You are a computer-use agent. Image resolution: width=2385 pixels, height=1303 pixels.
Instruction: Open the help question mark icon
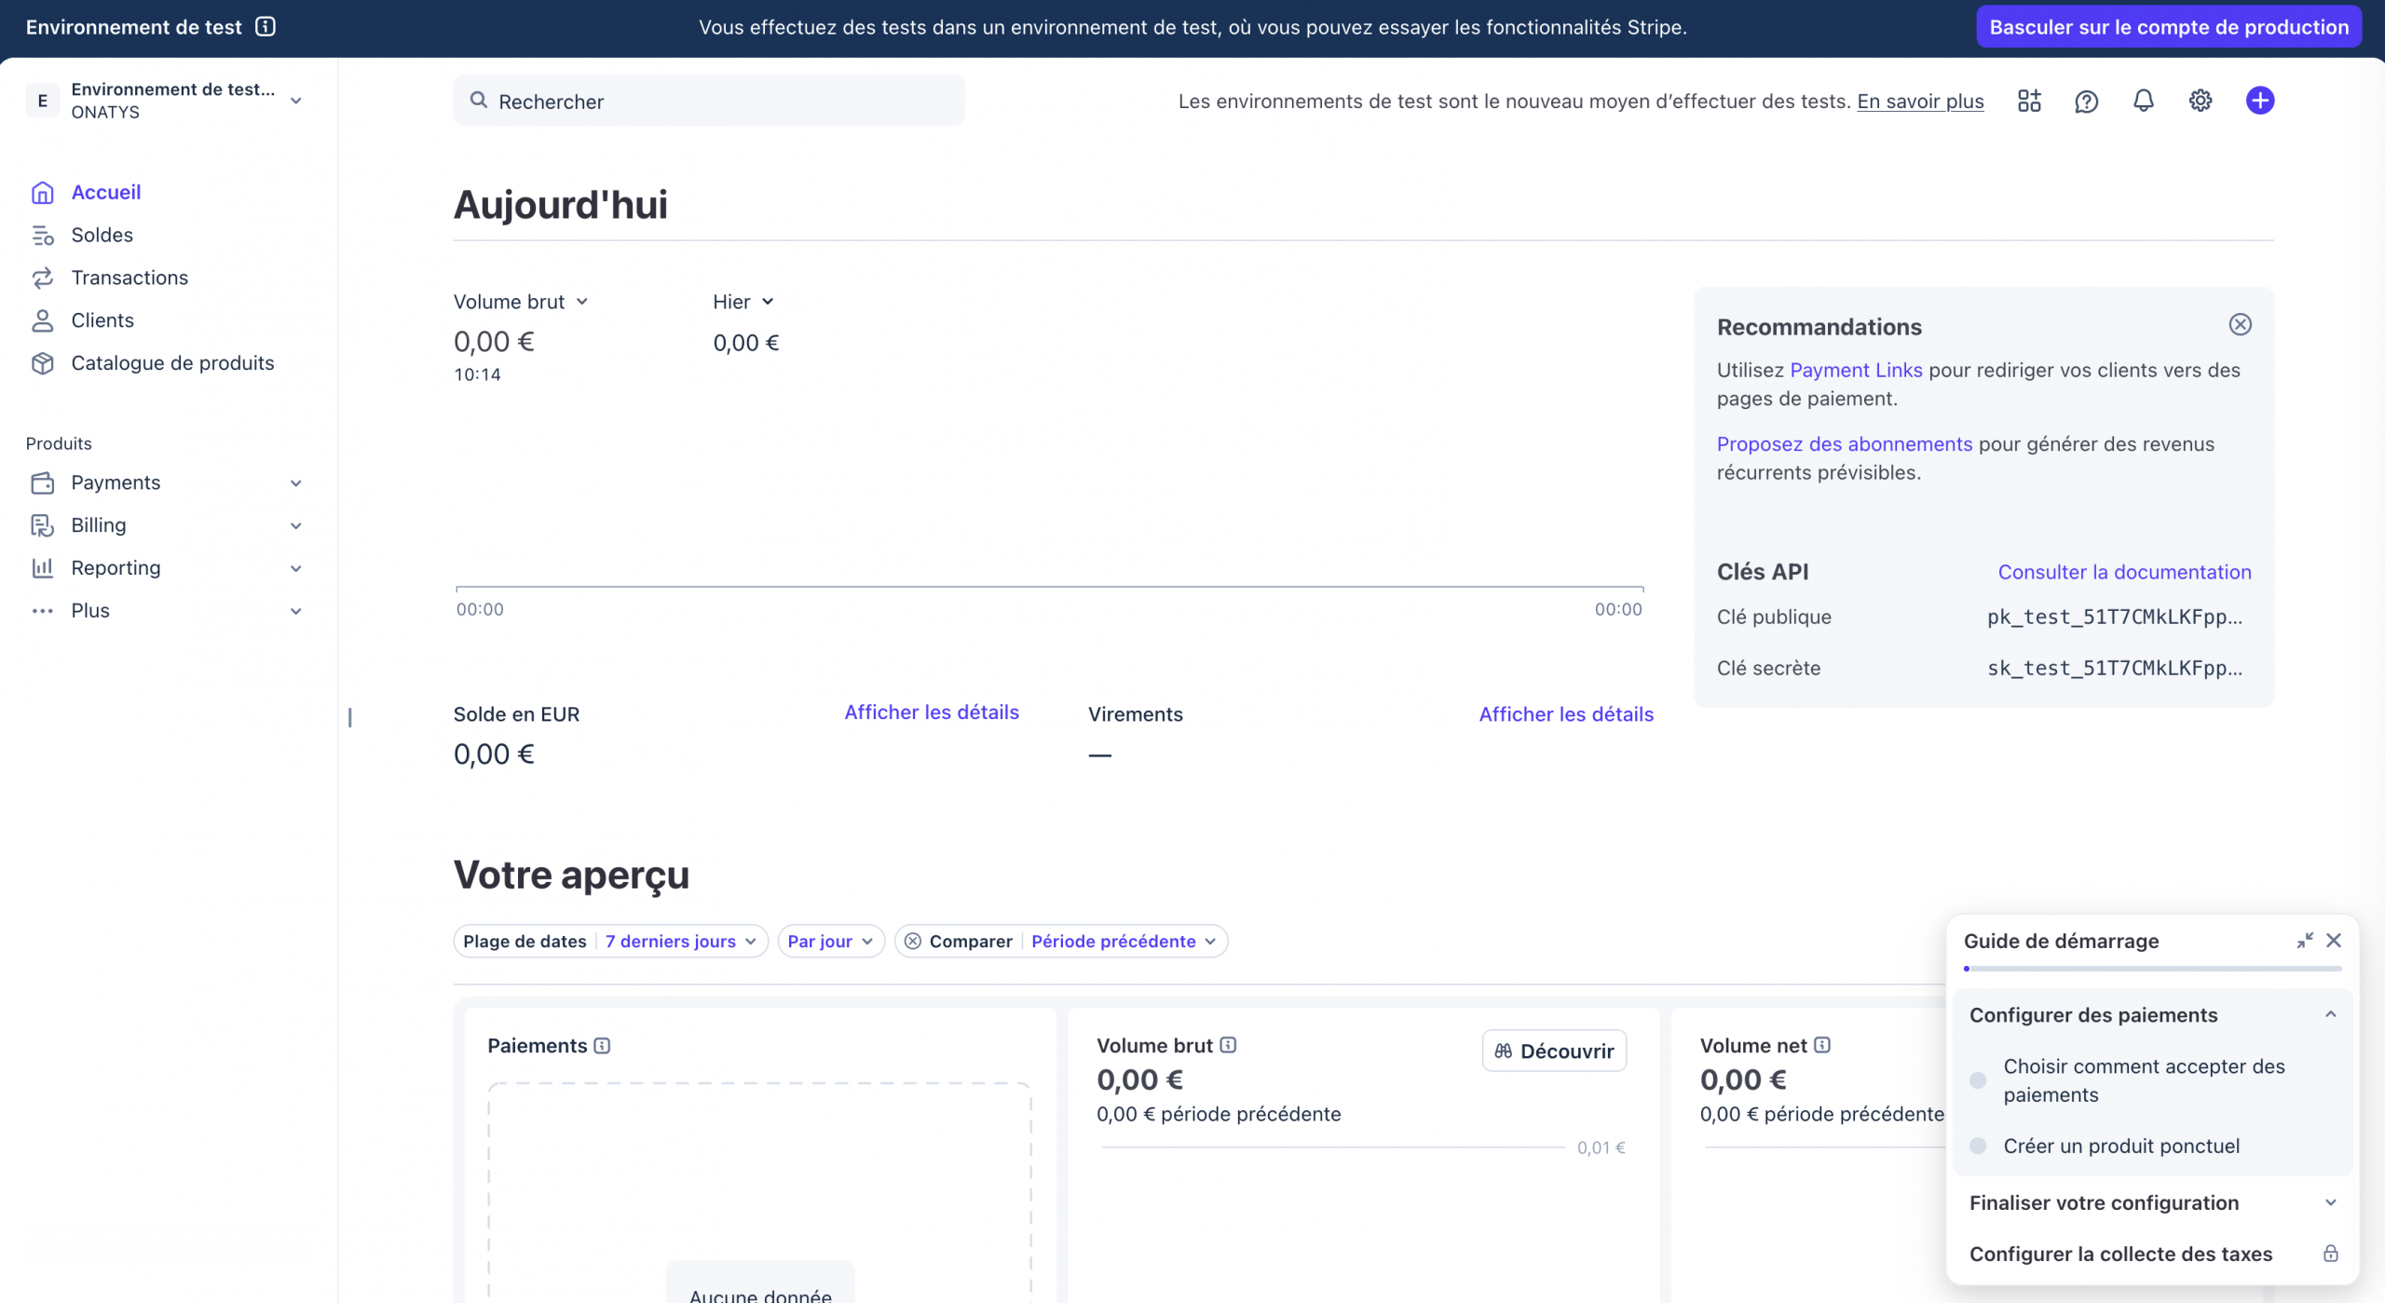pos(2086,101)
